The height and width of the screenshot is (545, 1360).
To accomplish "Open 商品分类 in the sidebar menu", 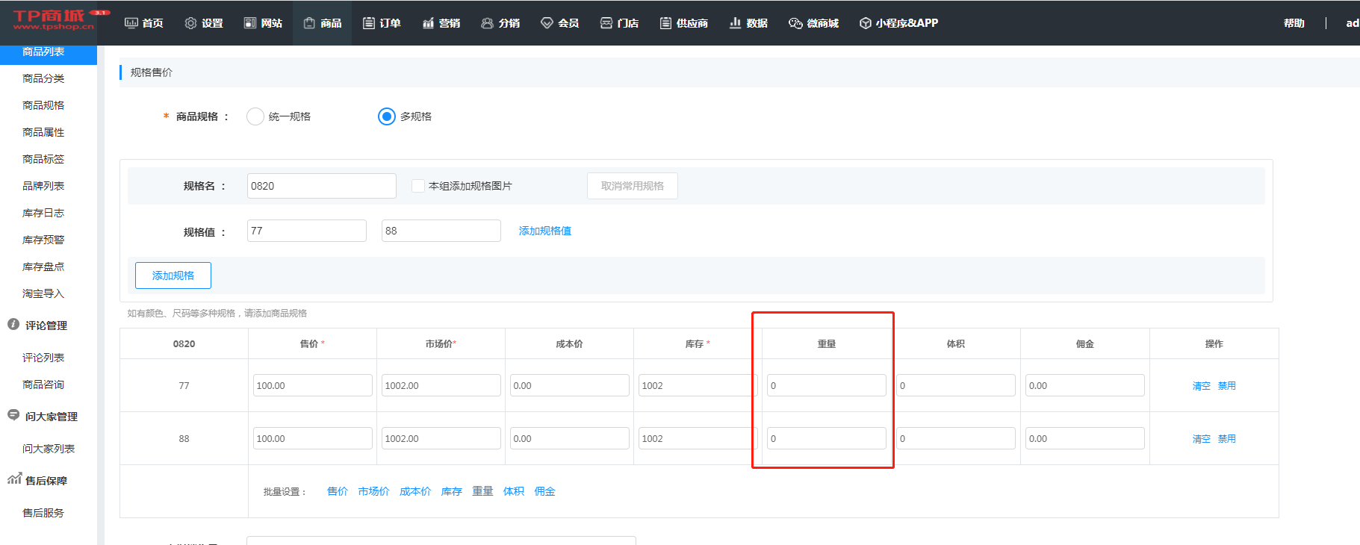I will tap(43, 78).
